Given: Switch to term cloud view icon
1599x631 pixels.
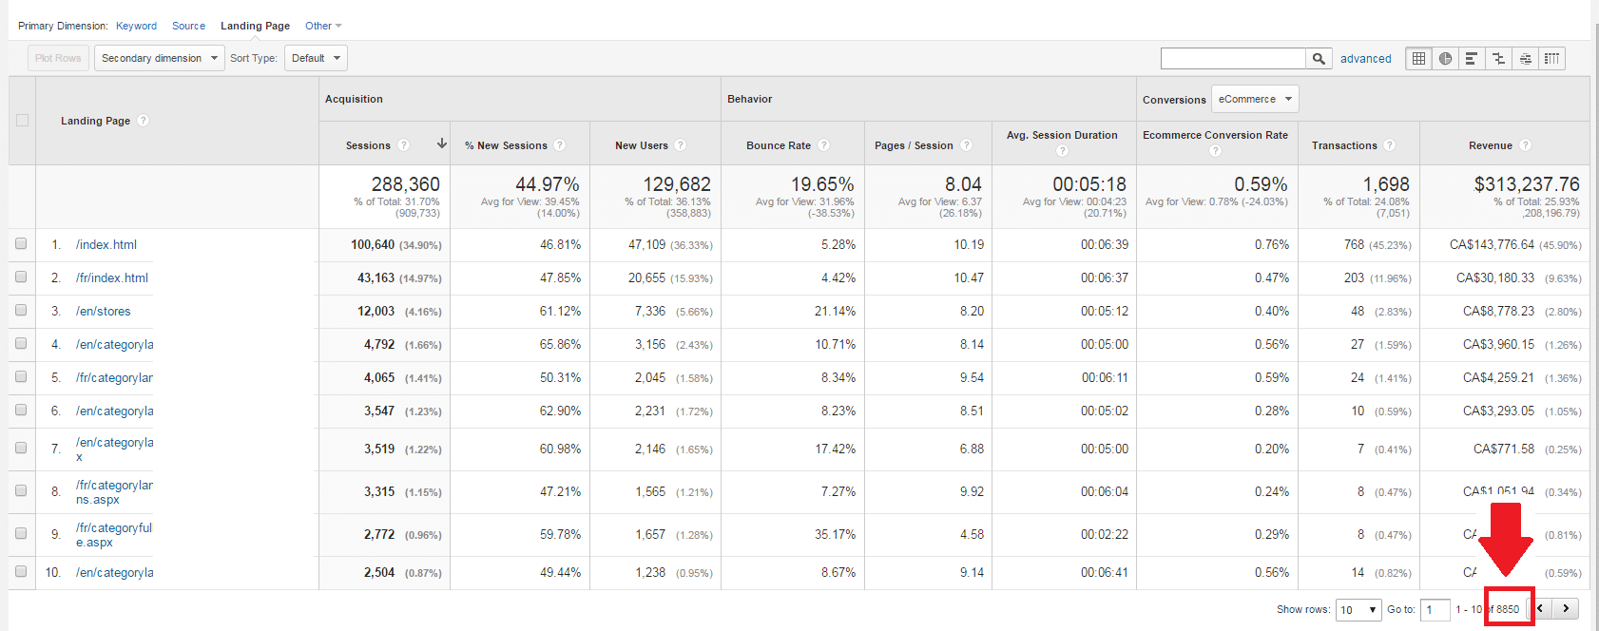Looking at the screenshot, I should pos(1525,59).
